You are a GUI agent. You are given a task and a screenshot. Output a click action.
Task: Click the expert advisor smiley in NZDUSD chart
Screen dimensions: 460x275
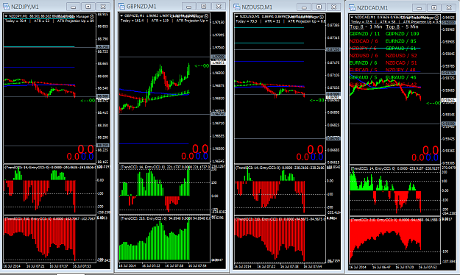[x=322, y=17]
